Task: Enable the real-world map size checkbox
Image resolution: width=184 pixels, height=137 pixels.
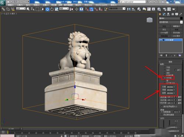Action: pos(162,107)
